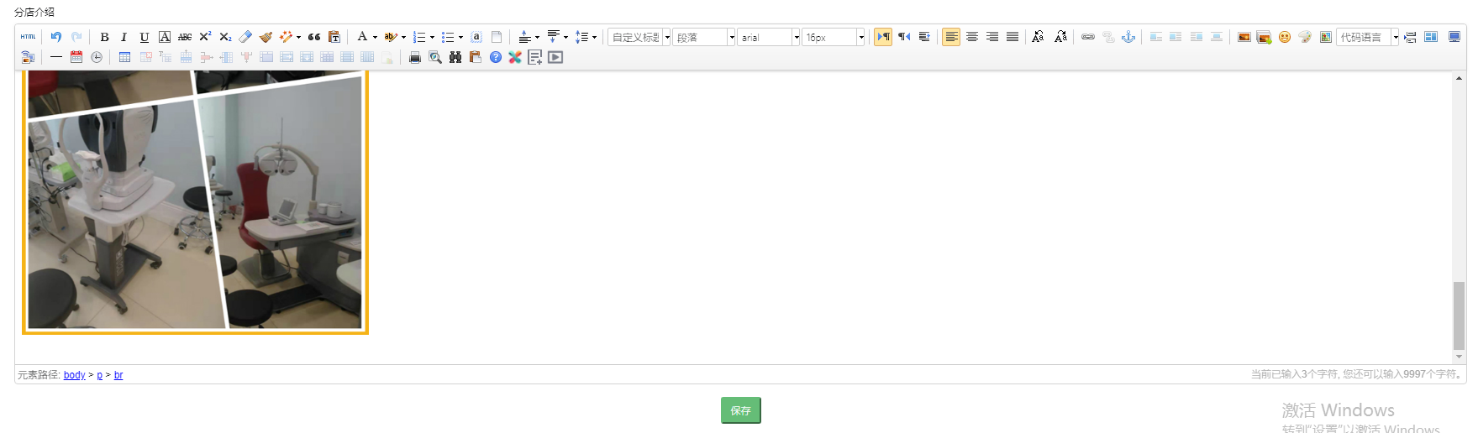Open search and replace binoculars icon
The height and width of the screenshot is (433, 1478).
coord(455,57)
